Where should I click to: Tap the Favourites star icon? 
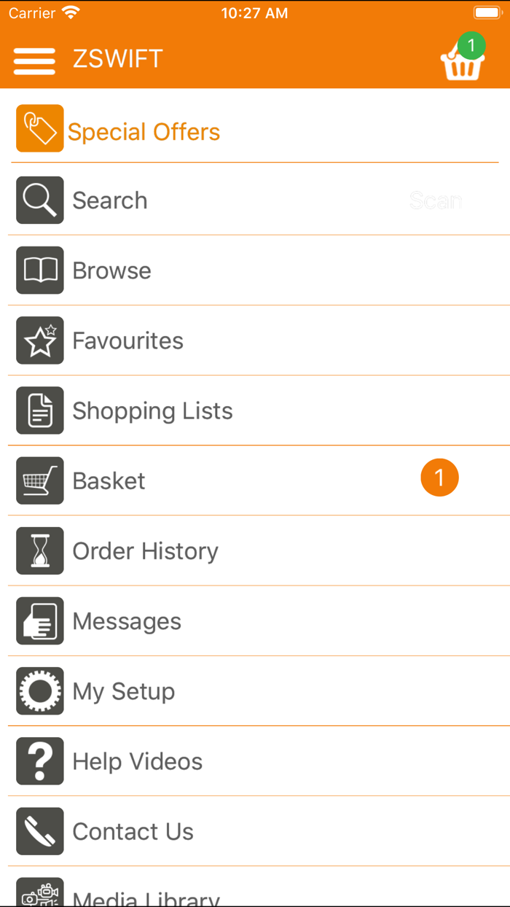[x=40, y=340]
